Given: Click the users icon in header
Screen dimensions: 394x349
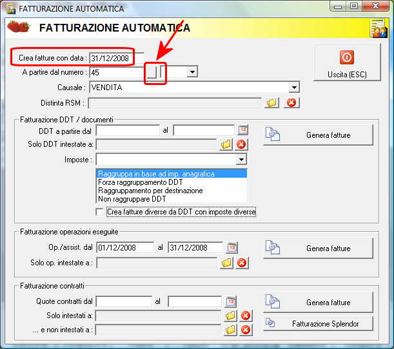Looking at the screenshot, I should (379, 28).
